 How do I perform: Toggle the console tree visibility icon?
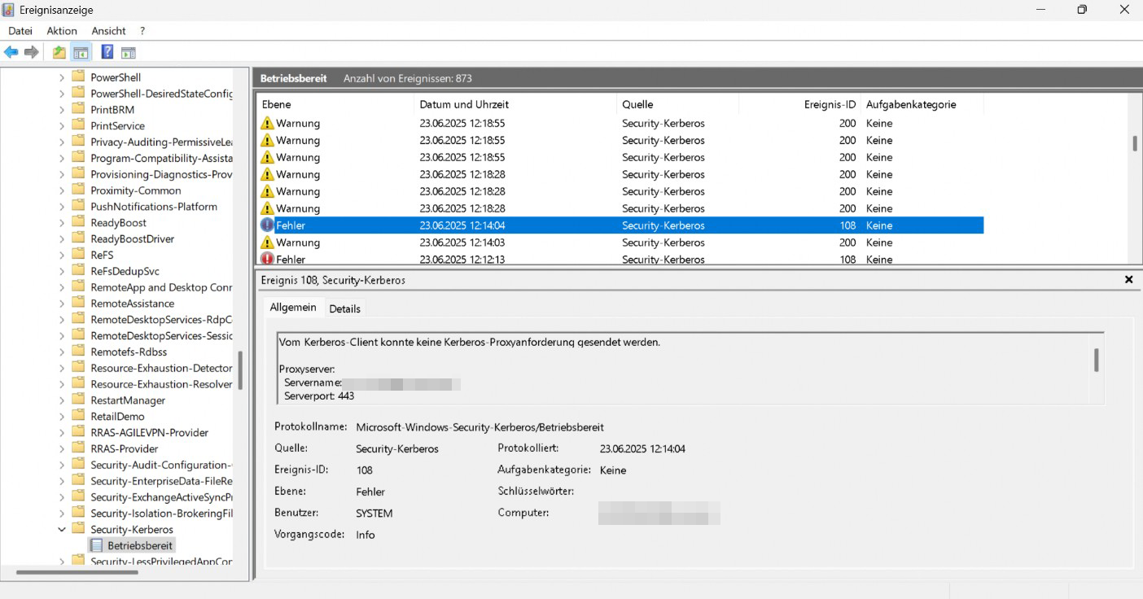81,51
